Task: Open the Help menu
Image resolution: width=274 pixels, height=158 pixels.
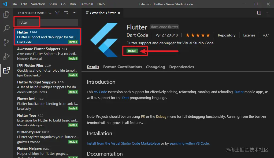Action: [x=101, y=4]
